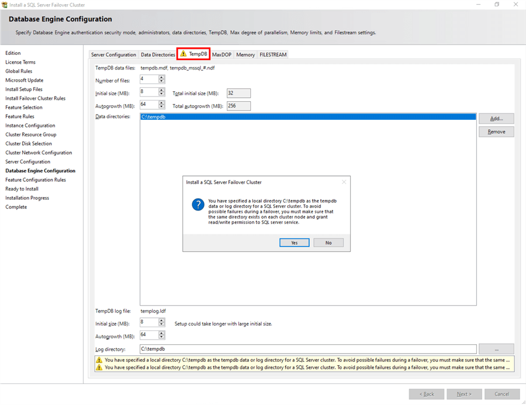The image size is (526, 405).
Task: Click the question mark icon in dialog
Action: [198, 205]
